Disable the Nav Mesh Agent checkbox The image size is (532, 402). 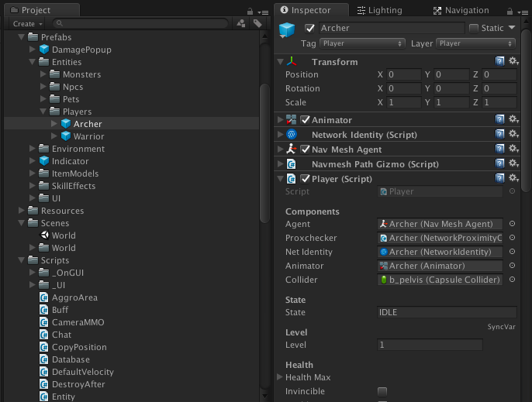point(305,149)
